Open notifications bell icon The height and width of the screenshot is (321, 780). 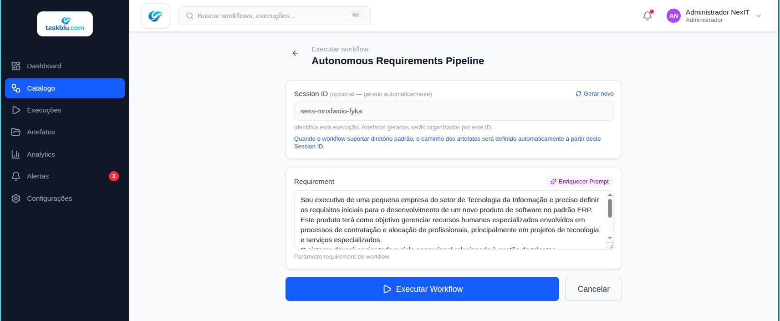click(647, 16)
